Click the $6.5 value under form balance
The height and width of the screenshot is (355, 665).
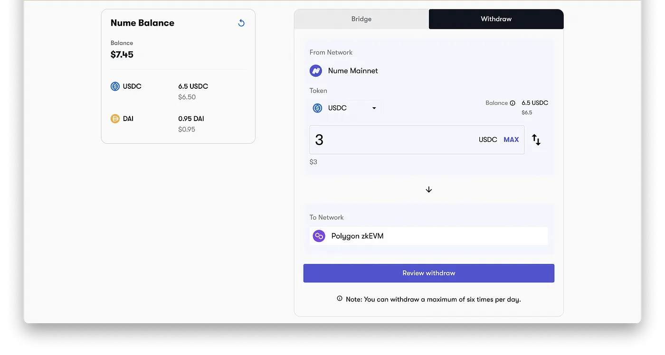[x=527, y=113]
